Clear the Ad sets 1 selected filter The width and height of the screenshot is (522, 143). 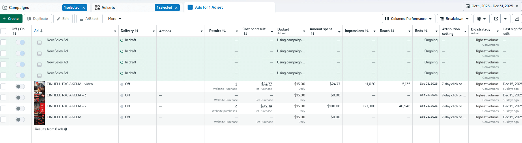[x=176, y=8]
